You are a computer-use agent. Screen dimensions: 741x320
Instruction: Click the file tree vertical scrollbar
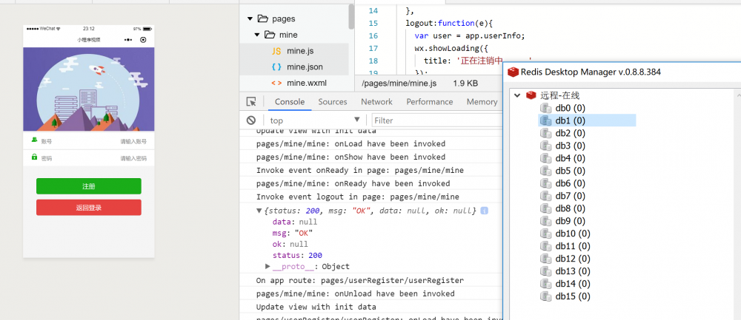coord(351,16)
